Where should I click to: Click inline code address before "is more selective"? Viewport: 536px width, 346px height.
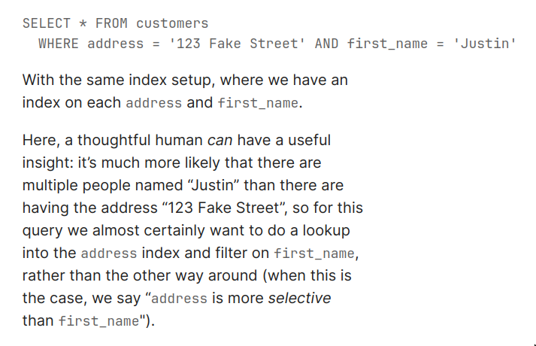179,299
